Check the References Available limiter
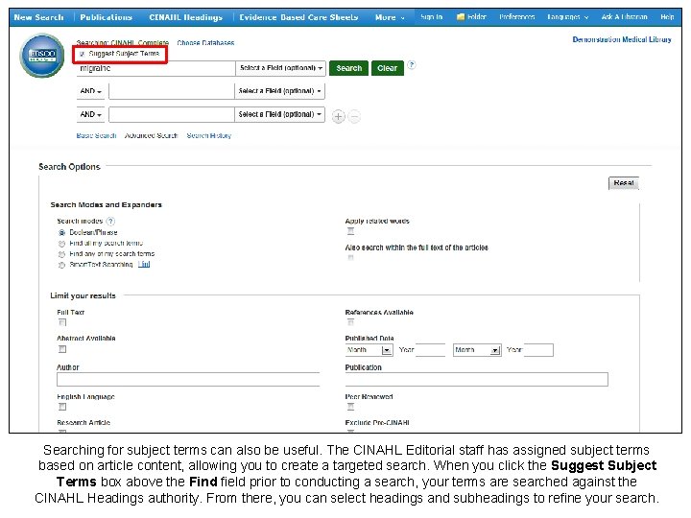 pos(351,322)
